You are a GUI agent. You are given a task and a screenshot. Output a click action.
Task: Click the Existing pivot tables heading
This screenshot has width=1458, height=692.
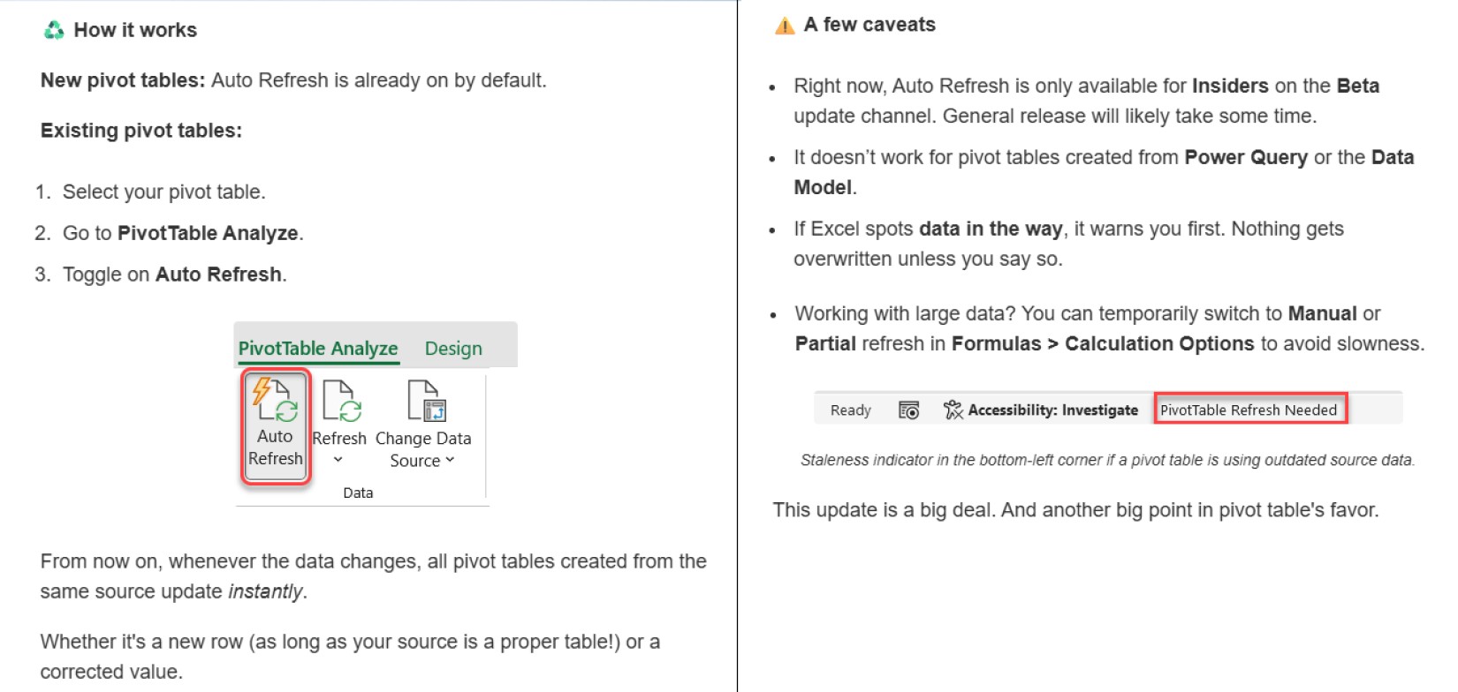(141, 131)
